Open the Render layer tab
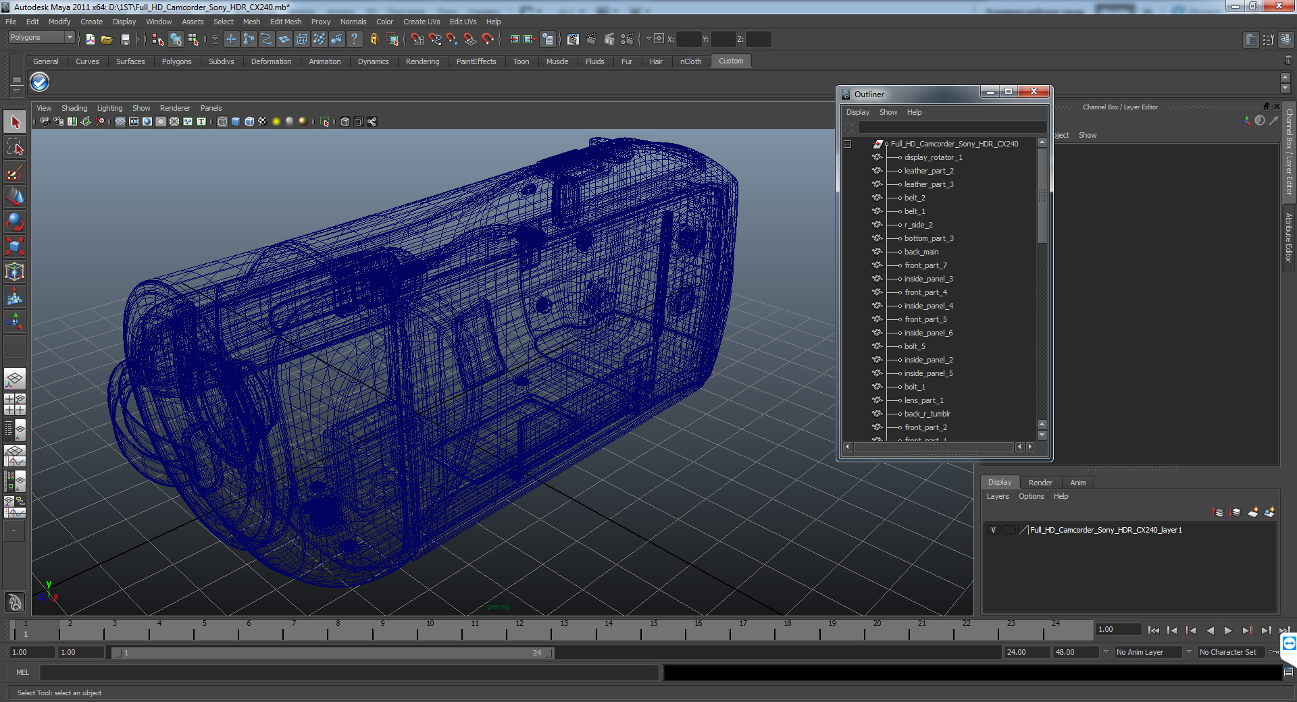1297x702 pixels. (1040, 483)
